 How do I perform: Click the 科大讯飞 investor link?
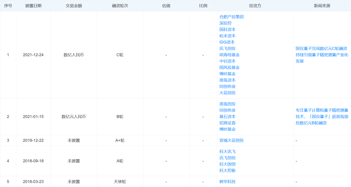tap(227, 151)
